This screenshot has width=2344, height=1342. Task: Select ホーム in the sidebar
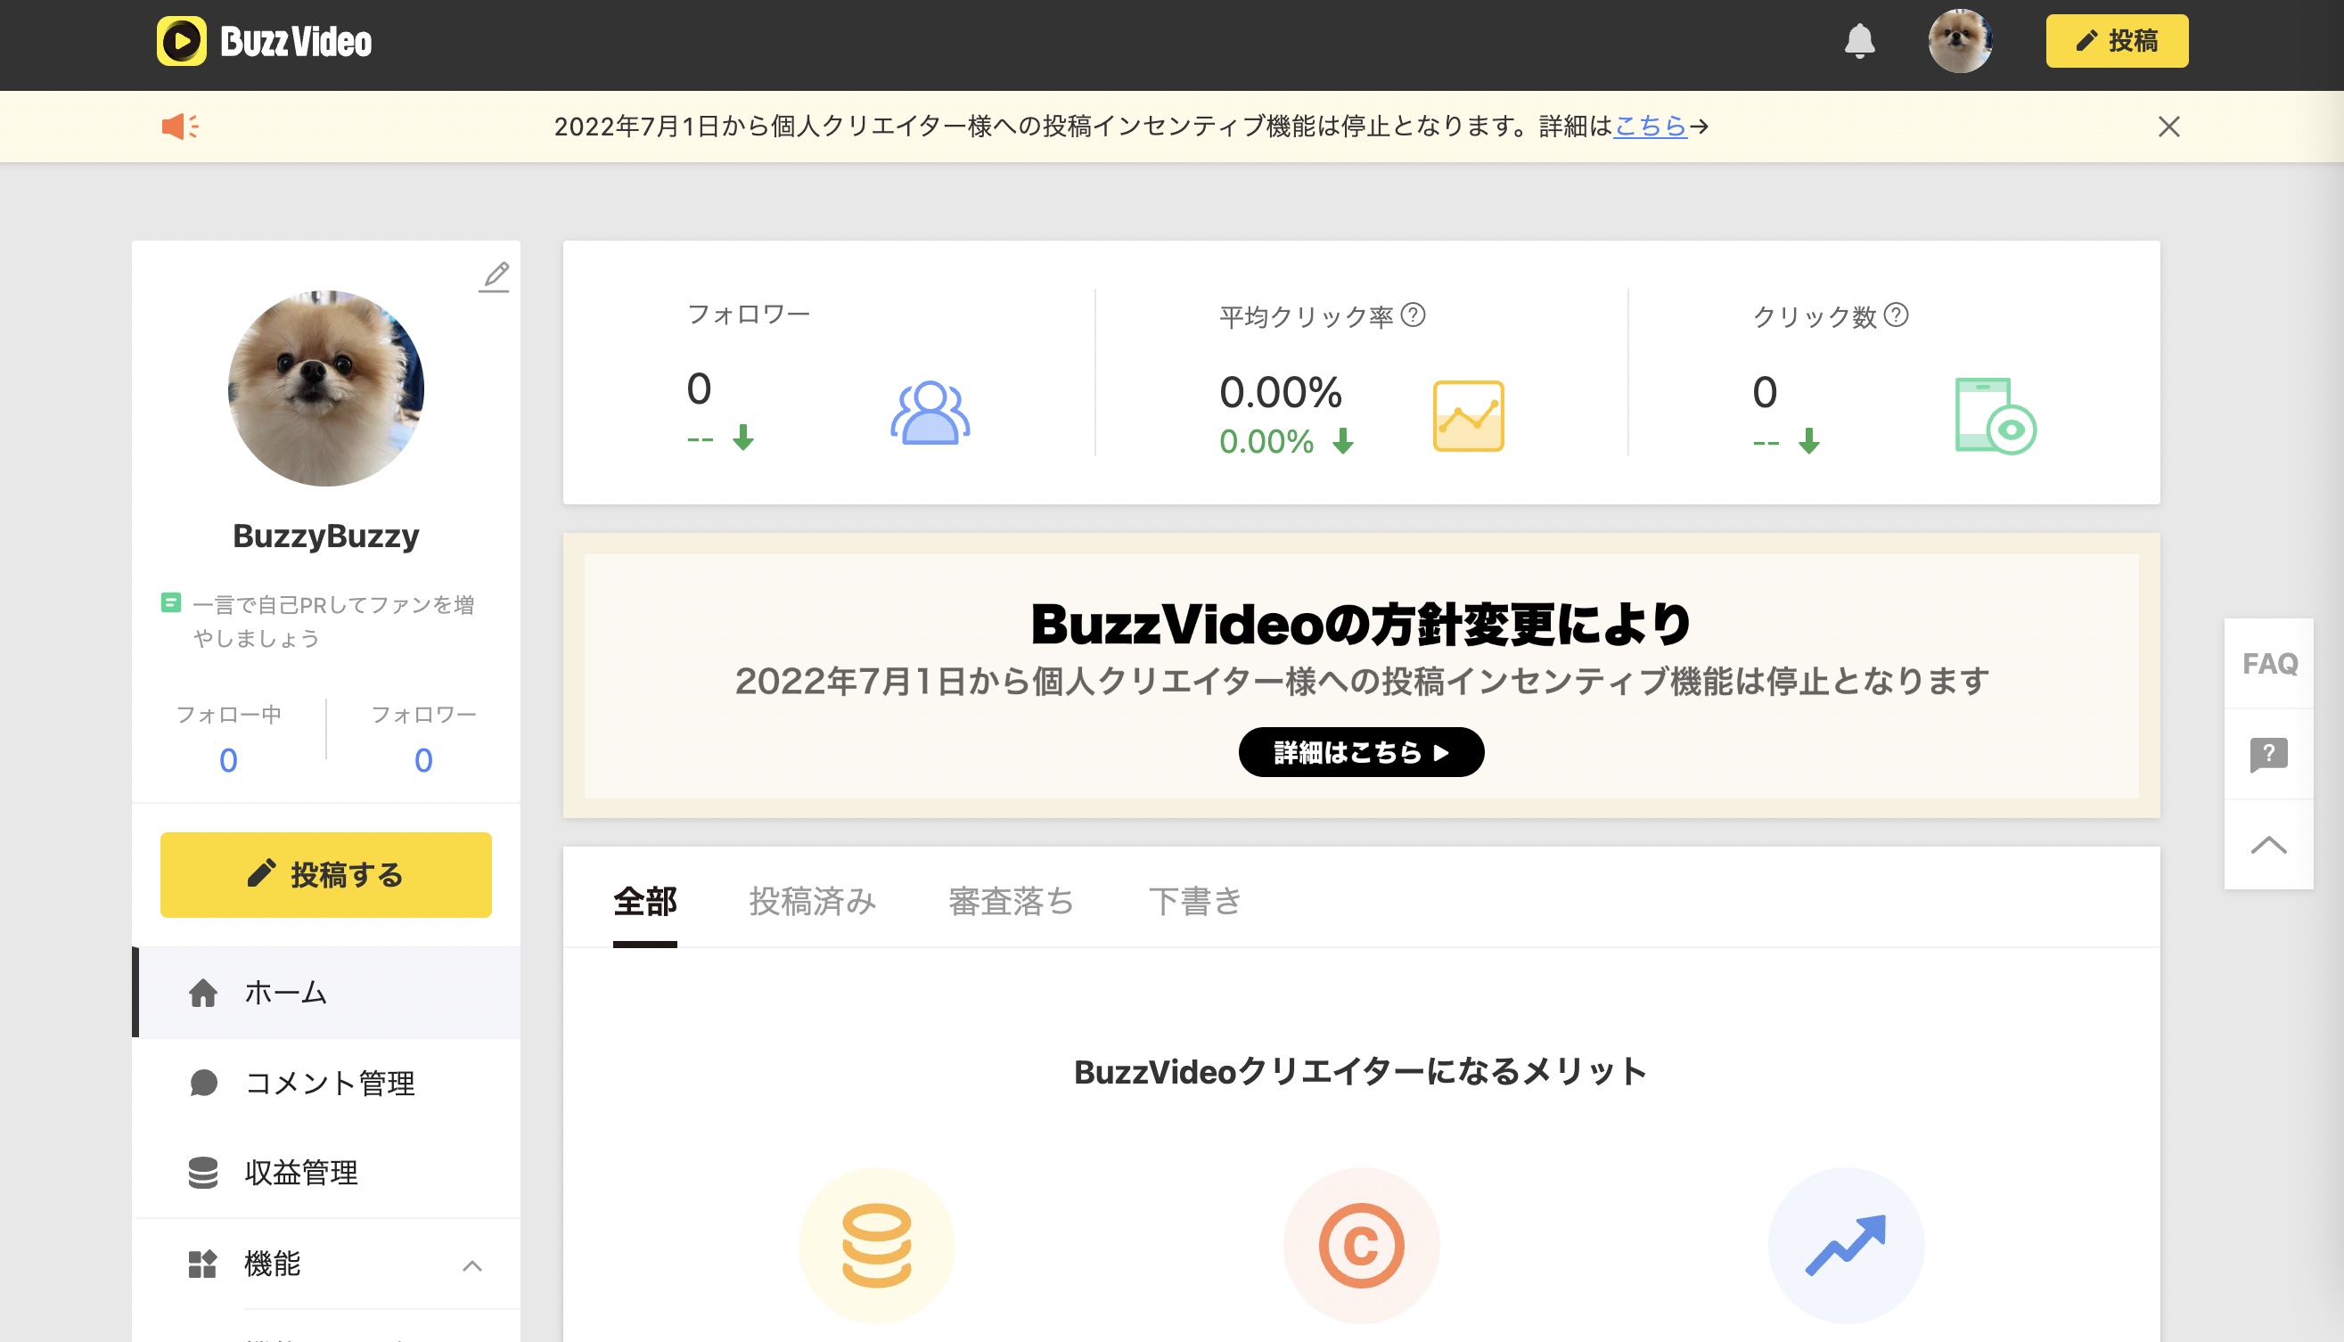[327, 993]
